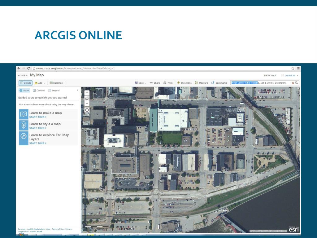Click the browser back arrow
Viewport: 317px width, 238px height.
click(x=19, y=68)
